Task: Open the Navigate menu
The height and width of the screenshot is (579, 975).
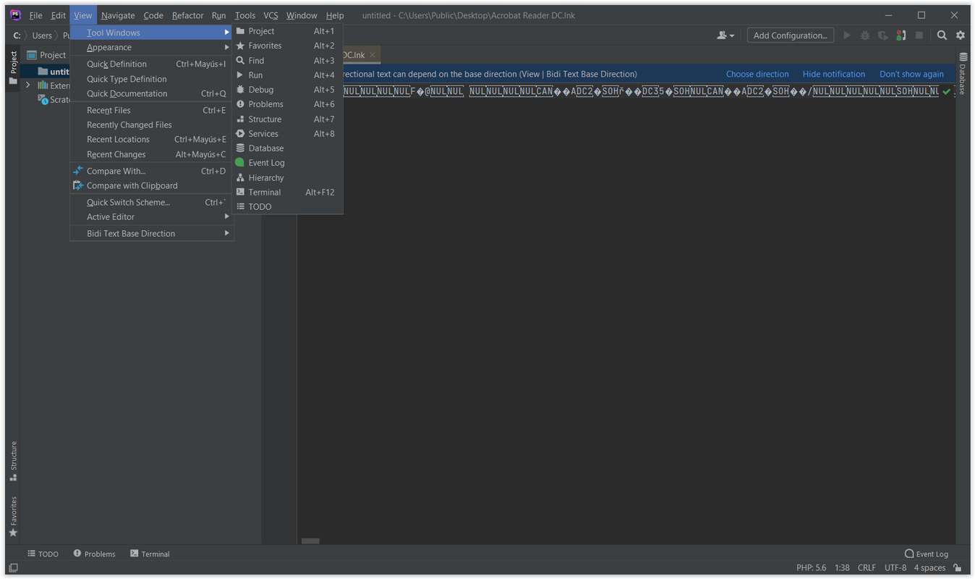Action: (118, 15)
